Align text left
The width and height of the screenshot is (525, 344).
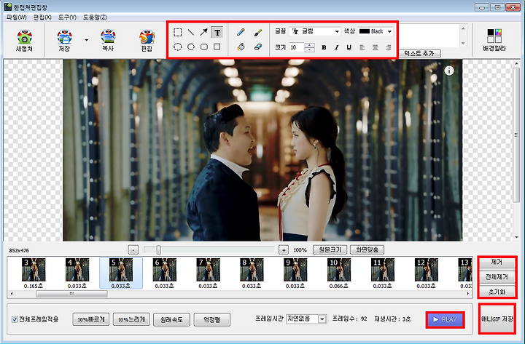pos(362,47)
